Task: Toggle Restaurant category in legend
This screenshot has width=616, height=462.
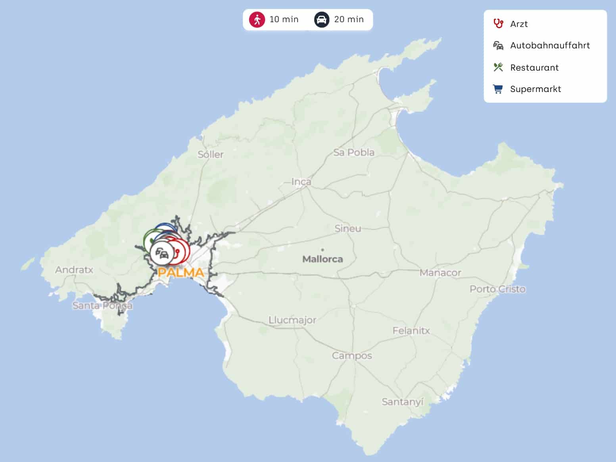Action: point(534,68)
